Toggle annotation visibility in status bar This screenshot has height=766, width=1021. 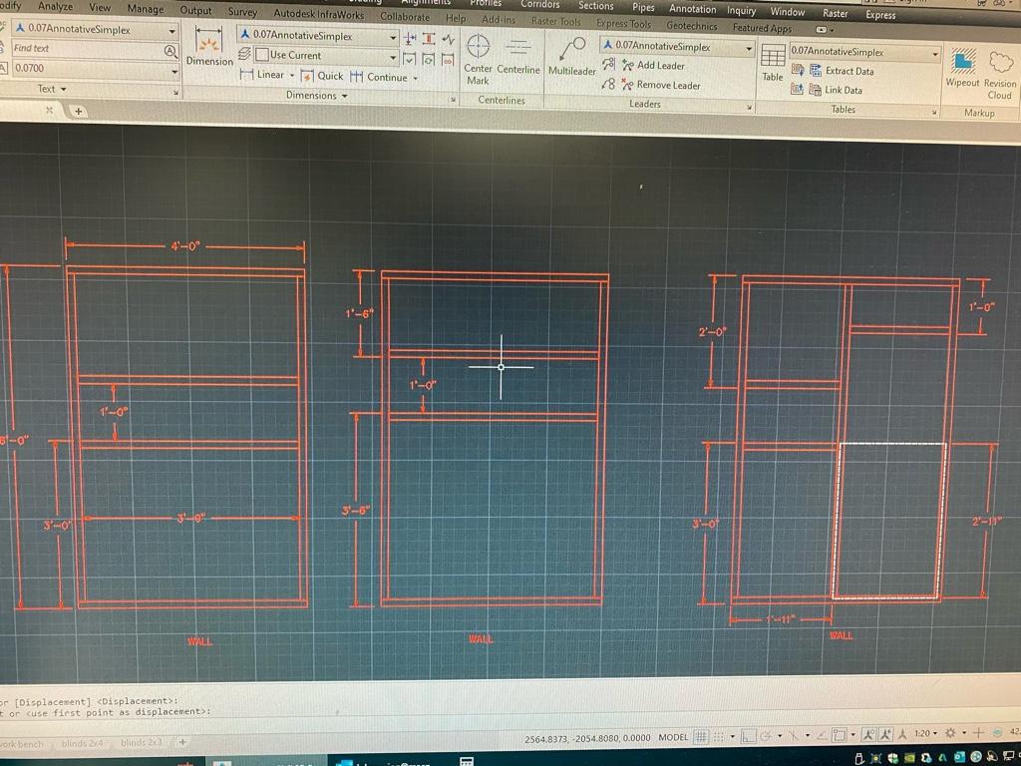tap(868, 735)
